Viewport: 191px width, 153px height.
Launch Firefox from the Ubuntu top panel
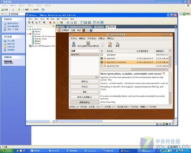84,30
